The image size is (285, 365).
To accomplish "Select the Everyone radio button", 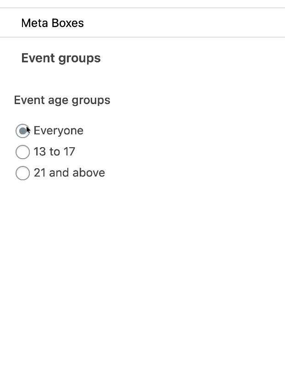I will 22,131.
